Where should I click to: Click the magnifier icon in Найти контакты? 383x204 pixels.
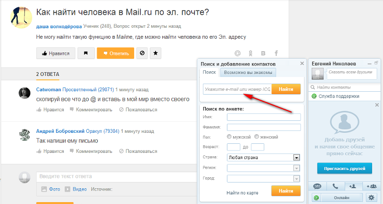click(x=313, y=87)
